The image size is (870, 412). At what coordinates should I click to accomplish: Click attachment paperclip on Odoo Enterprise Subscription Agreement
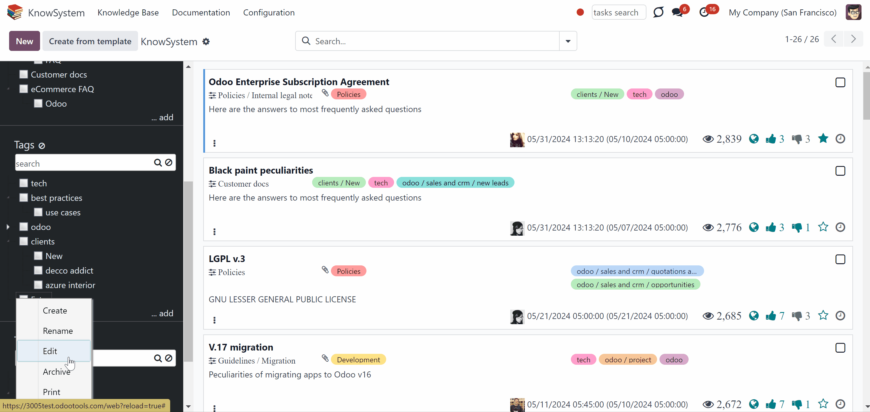point(325,93)
